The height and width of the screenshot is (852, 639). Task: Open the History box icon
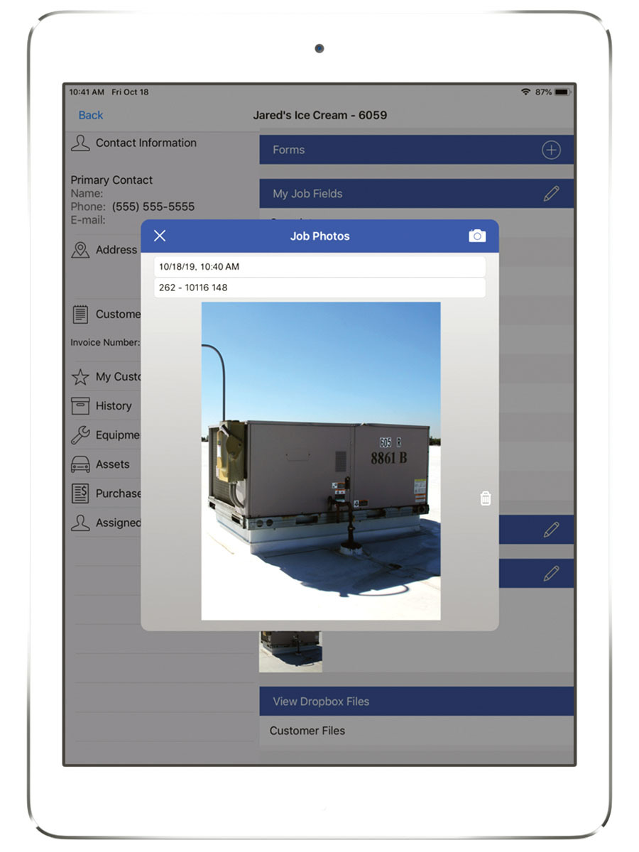click(x=80, y=405)
